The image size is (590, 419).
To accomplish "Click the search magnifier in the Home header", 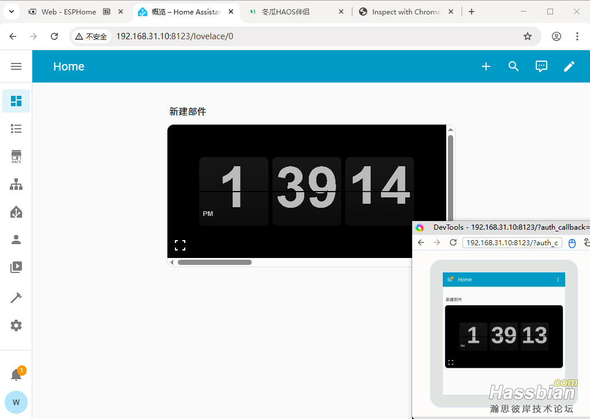I will click(x=513, y=66).
